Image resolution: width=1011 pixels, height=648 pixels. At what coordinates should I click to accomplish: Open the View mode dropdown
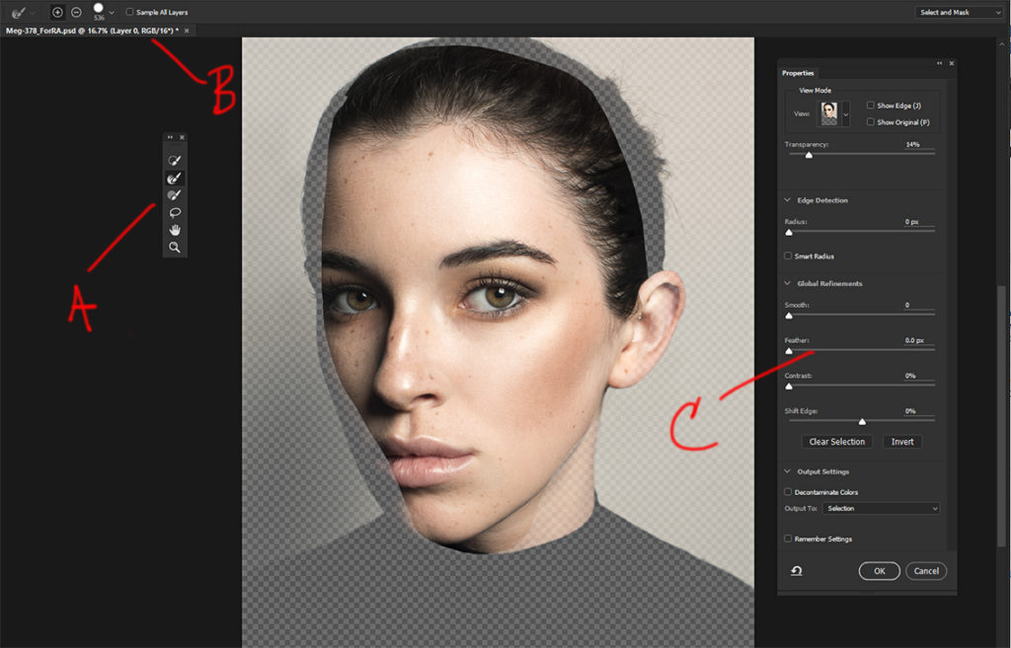844,112
